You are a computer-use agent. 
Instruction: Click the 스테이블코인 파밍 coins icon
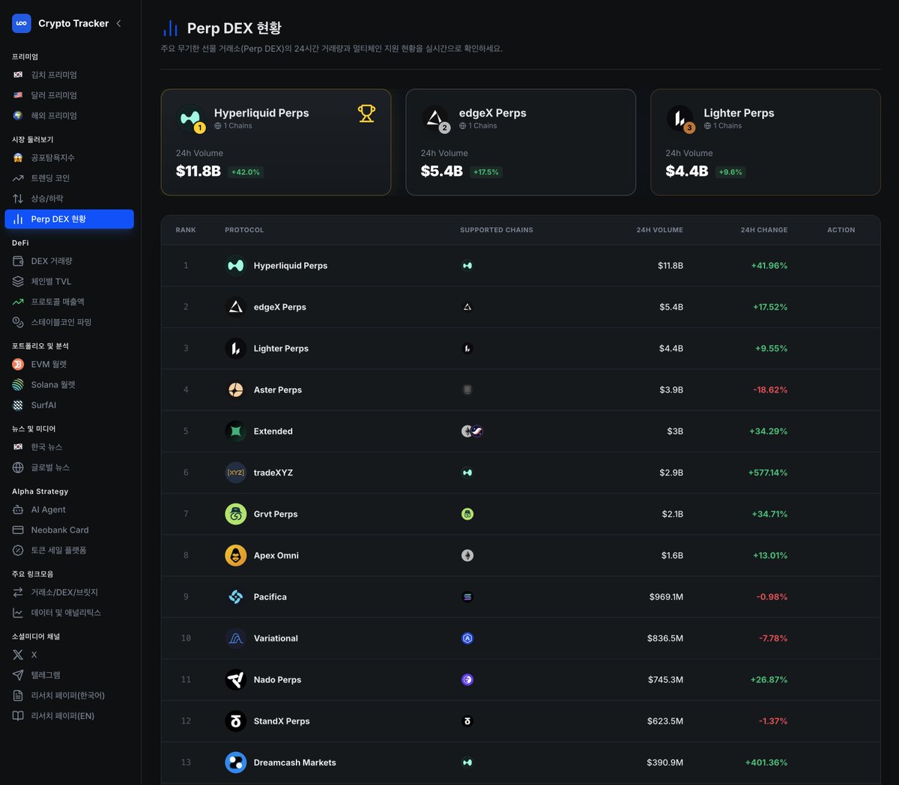click(x=18, y=322)
